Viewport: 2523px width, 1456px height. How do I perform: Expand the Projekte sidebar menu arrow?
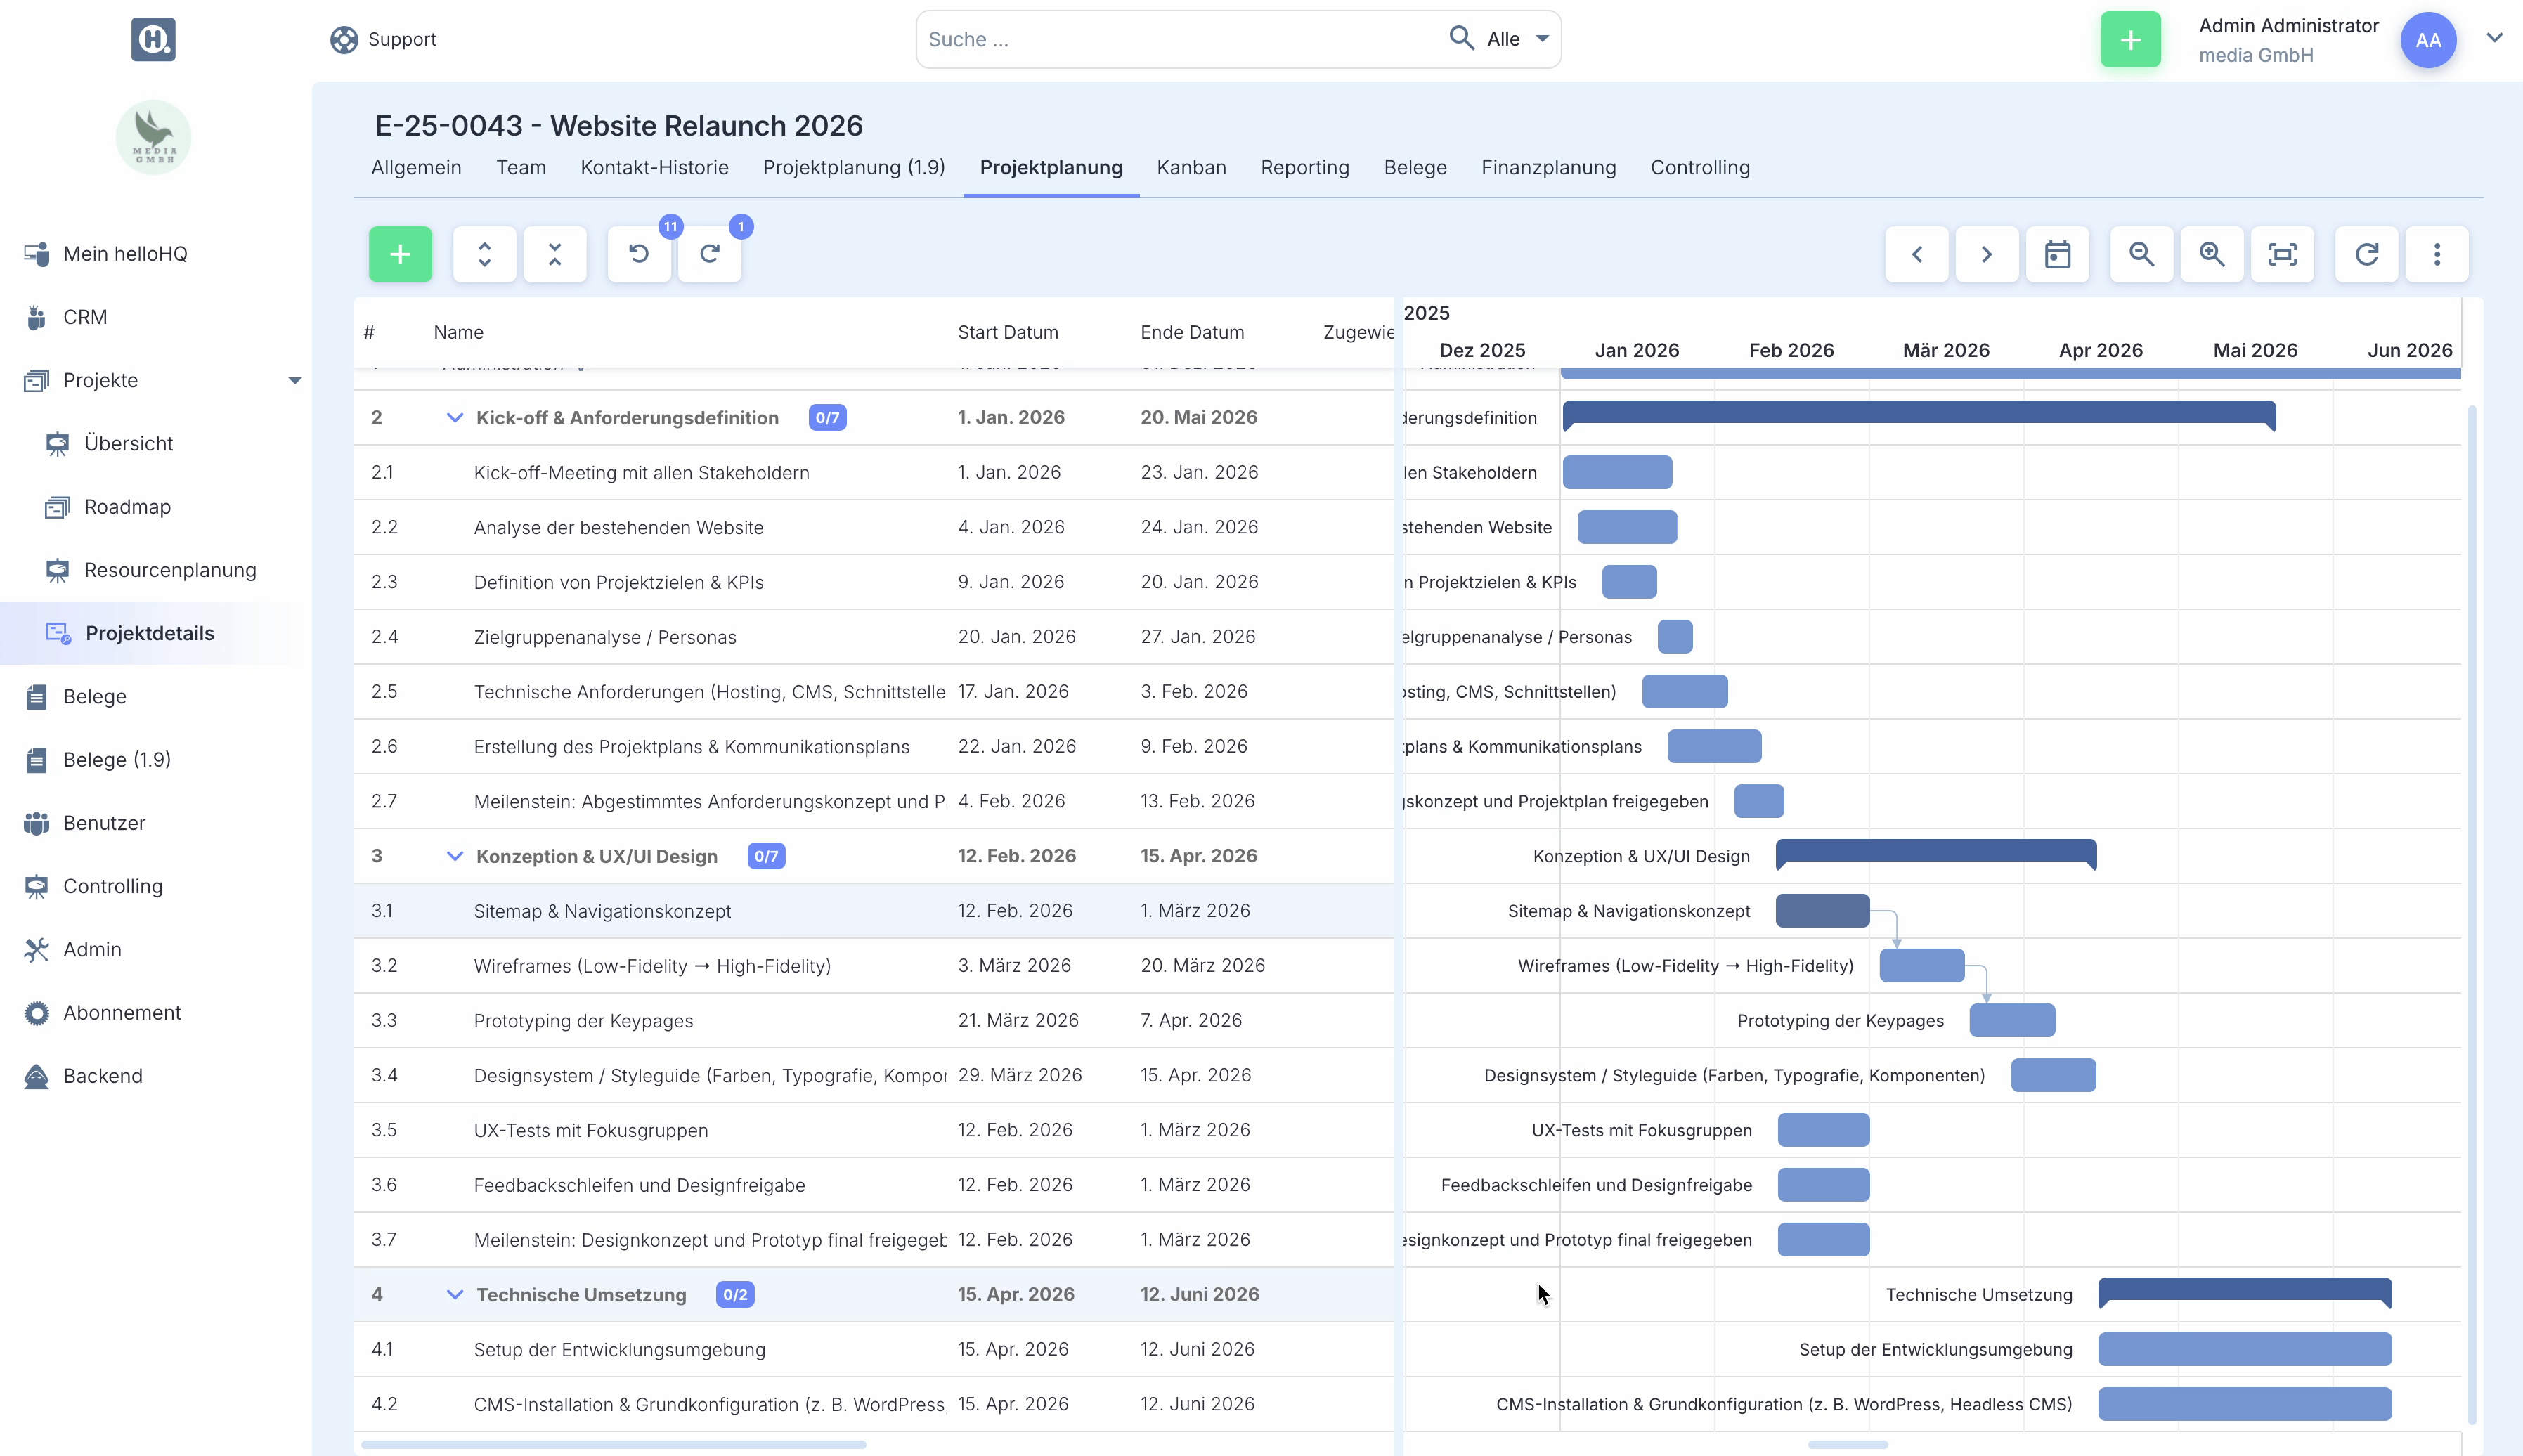coord(294,380)
